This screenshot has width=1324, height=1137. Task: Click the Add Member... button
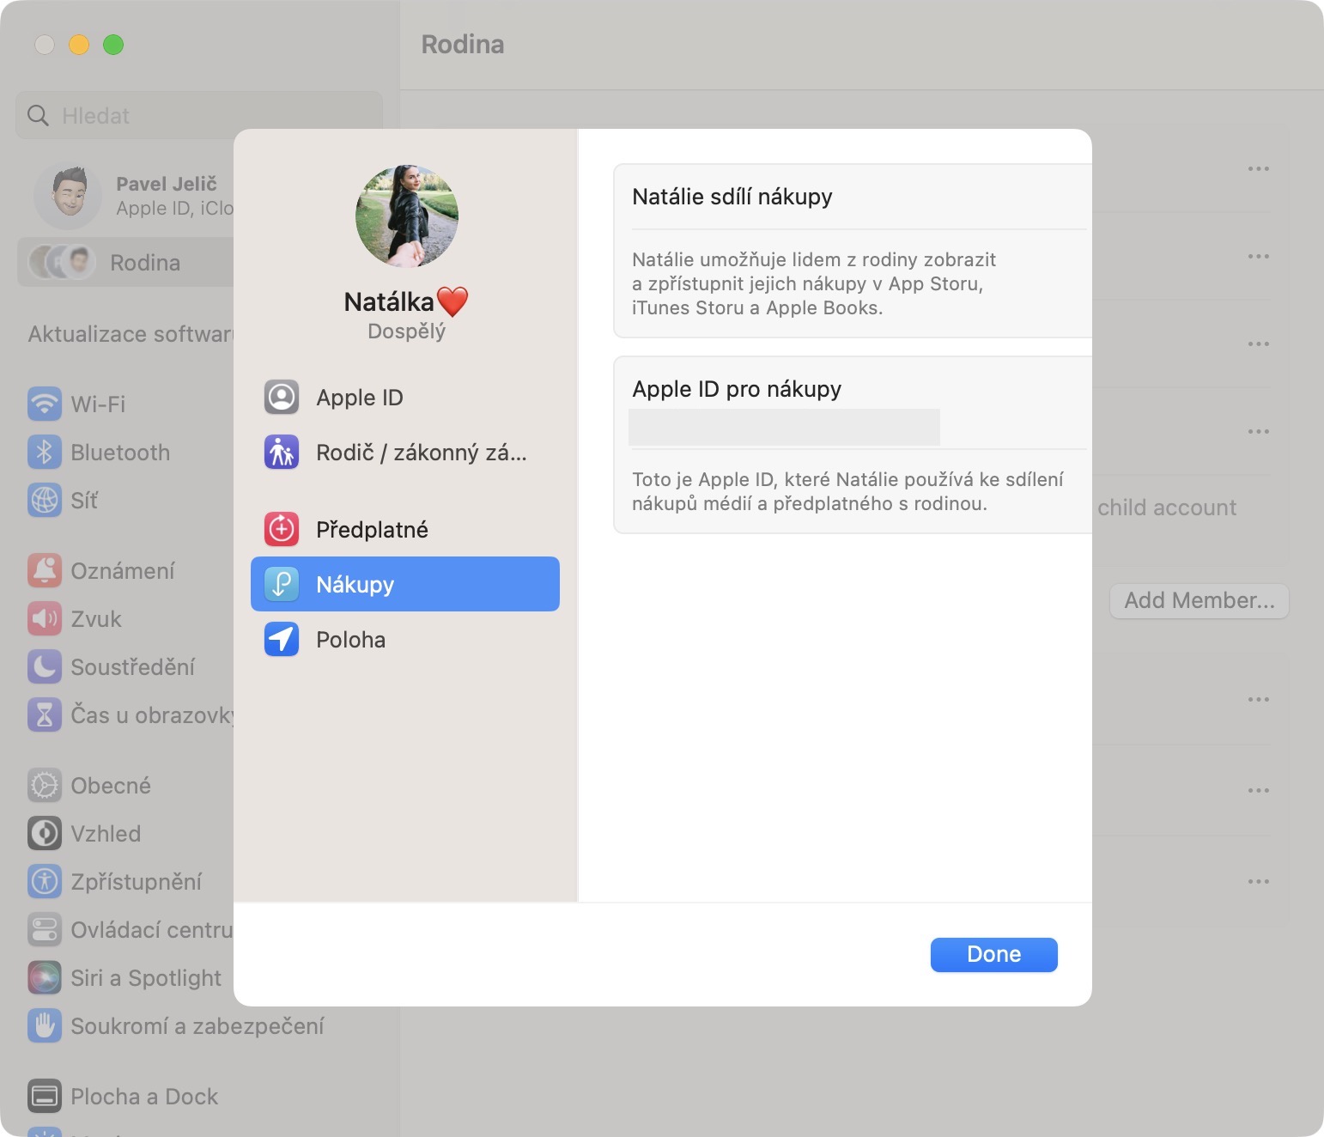pos(1199,600)
